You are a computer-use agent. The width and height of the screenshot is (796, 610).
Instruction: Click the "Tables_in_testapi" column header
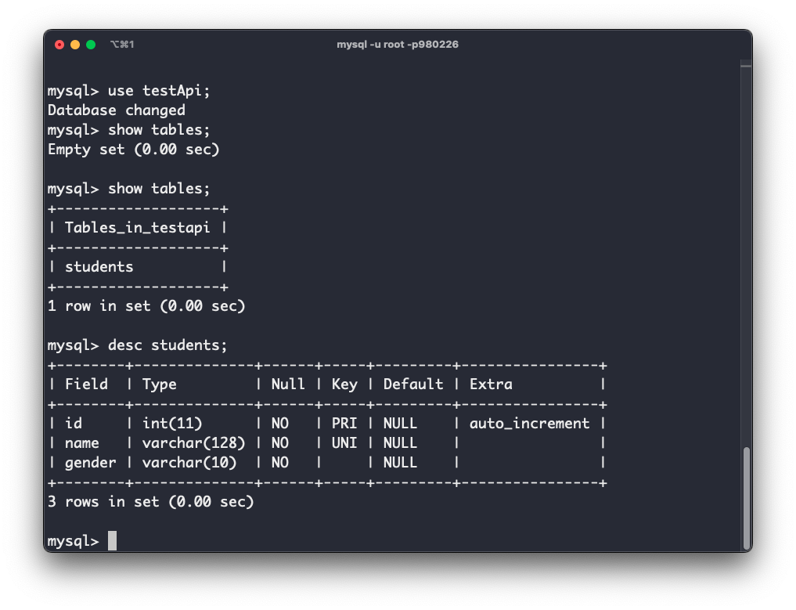[x=138, y=228]
